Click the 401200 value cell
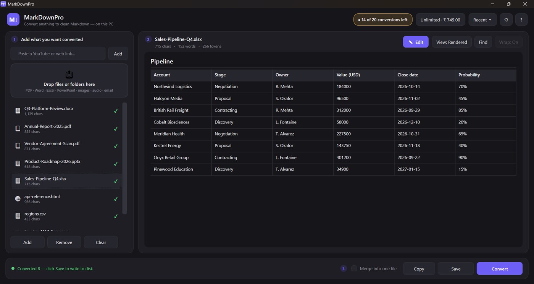Viewport: 534px width, 284px height. [364, 157]
